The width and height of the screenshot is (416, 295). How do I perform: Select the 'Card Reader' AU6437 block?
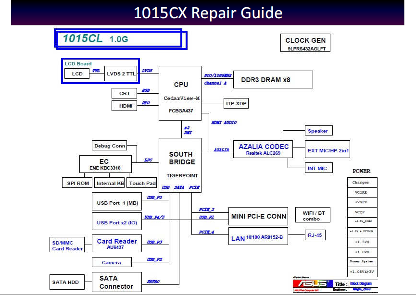(x=117, y=243)
